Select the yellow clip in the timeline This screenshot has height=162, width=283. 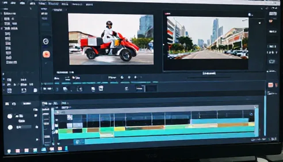pyautogui.click(x=120, y=129)
